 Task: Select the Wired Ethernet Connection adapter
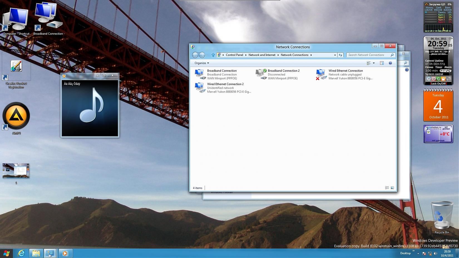(345, 71)
